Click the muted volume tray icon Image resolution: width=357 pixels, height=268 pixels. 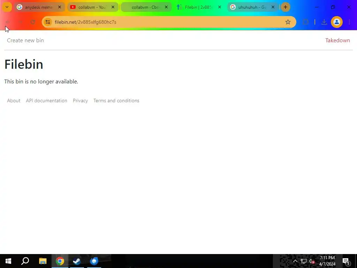coord(312,261)
